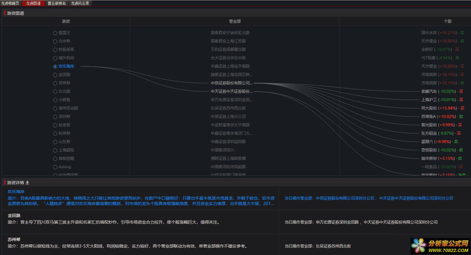Select the 章盟主 radio button
Image resolution: width=471 pixels, height=255 pixels.
(55, 33)
